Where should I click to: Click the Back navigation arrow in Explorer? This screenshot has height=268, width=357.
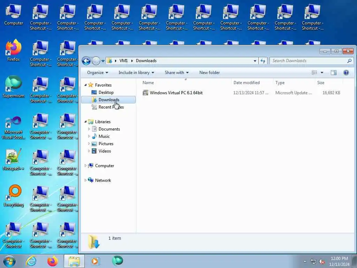tap(86, 61)
